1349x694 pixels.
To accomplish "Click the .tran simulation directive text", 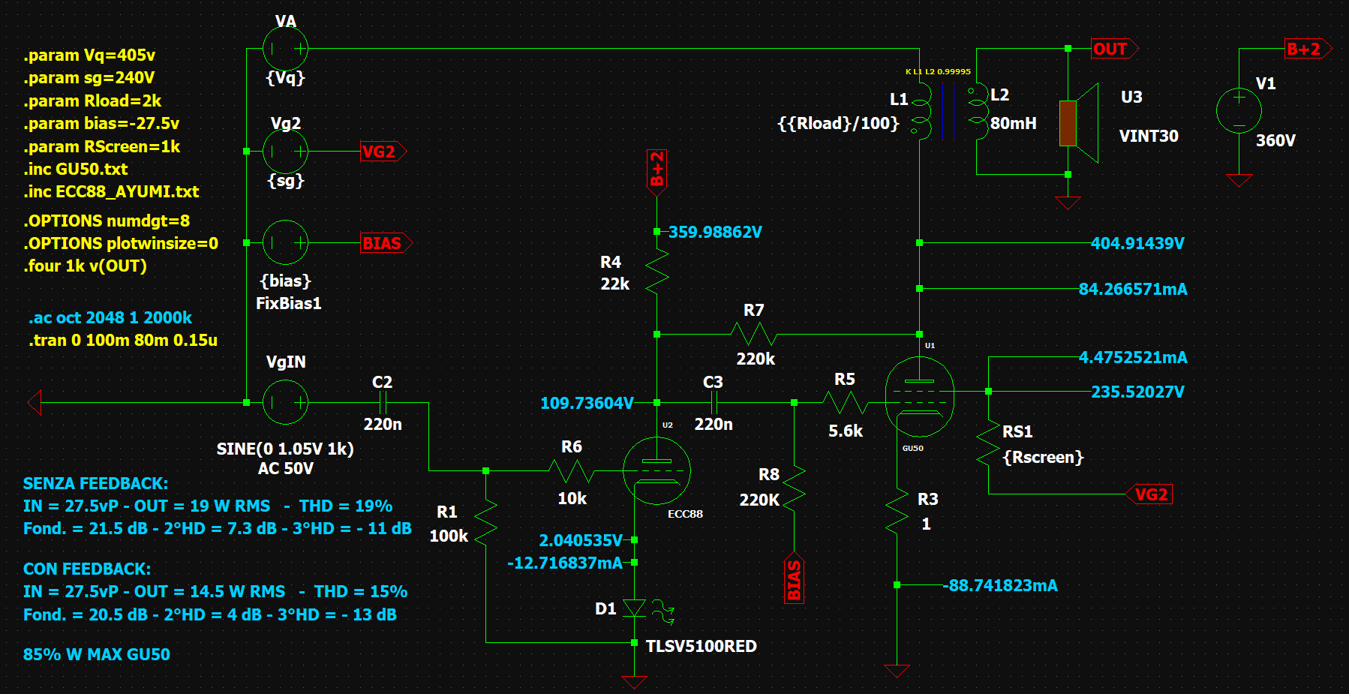I will coord(123,341).
